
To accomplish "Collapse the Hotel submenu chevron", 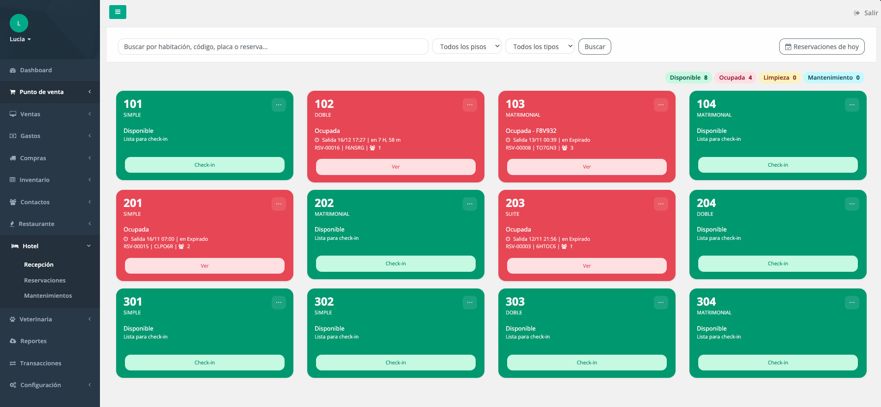I will coord(89,246).
